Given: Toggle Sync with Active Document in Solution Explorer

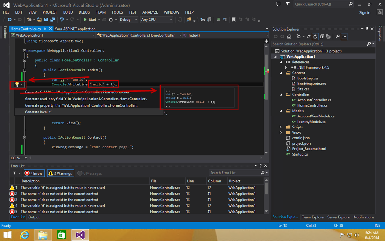Looking at the screenshot, I should [x=308, y=37].
